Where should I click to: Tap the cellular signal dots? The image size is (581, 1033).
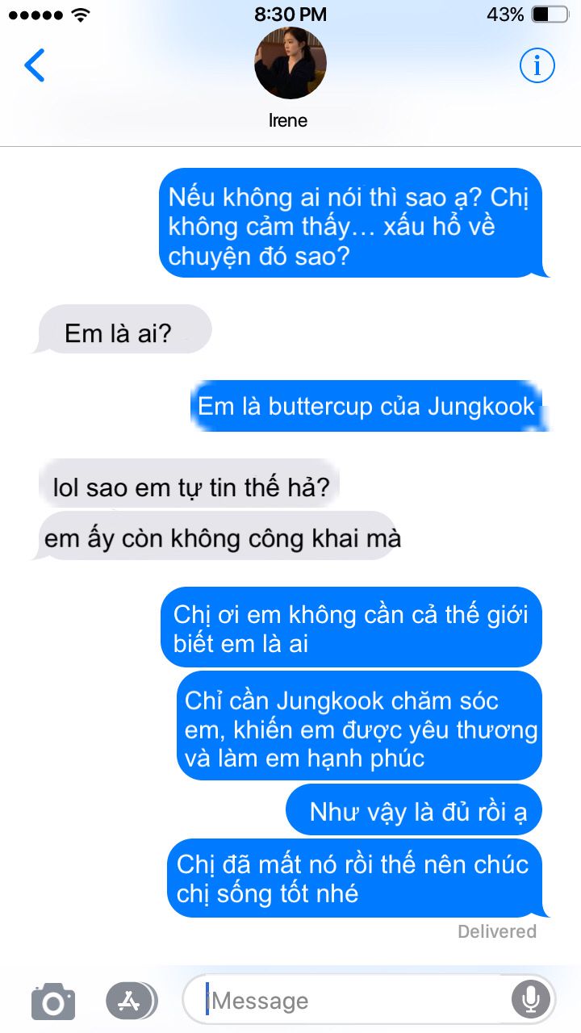(36, 15)
